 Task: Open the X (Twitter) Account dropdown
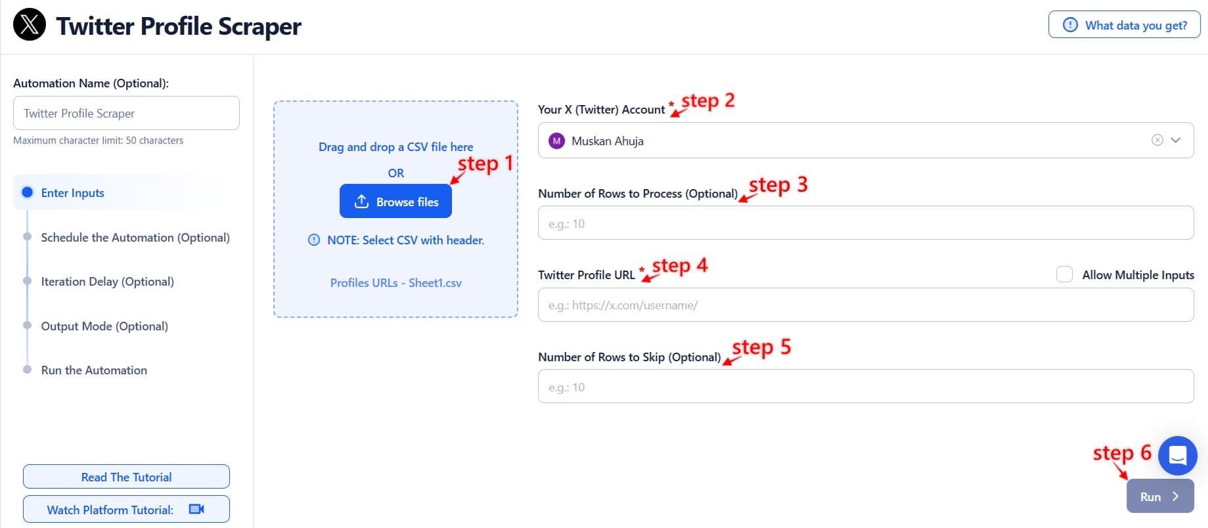point(788,140)
